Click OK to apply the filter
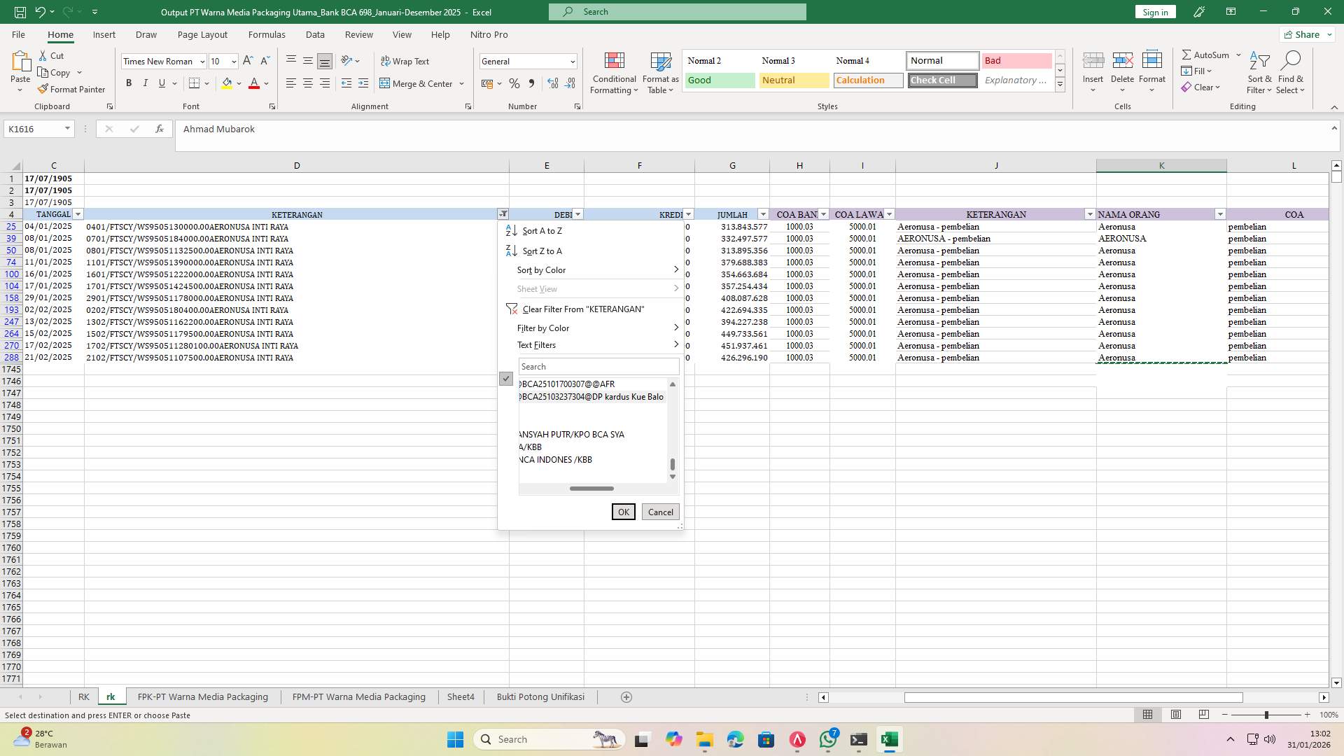The height and width of the screenshot is (756, 1344). 623,512
